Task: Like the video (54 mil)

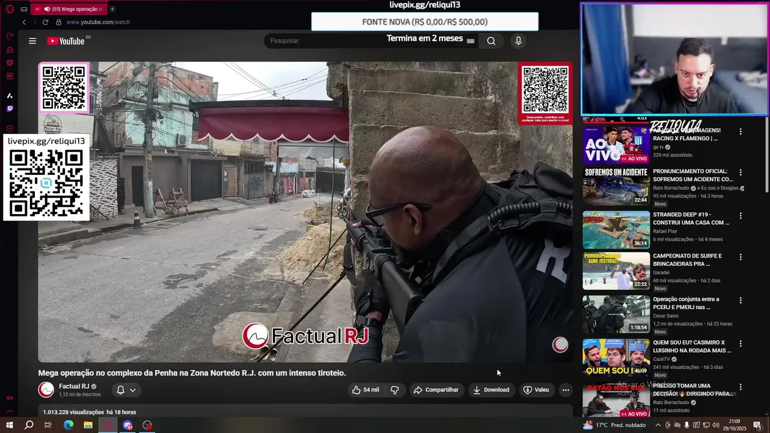Action: tap(366, 390)
